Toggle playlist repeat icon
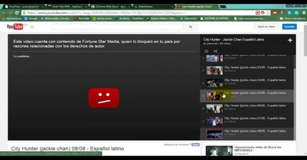The height and width of the screenshot is (160, 307). pyautogui.click(x=206, y=51)
